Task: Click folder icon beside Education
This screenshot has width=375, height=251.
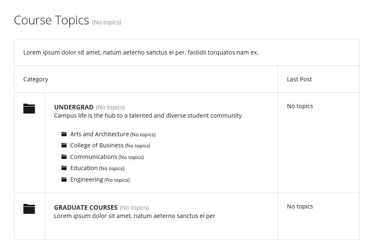Action: tap(64, 168)
